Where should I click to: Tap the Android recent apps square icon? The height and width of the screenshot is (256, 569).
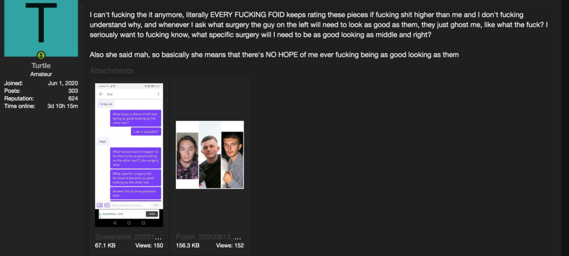143,223
